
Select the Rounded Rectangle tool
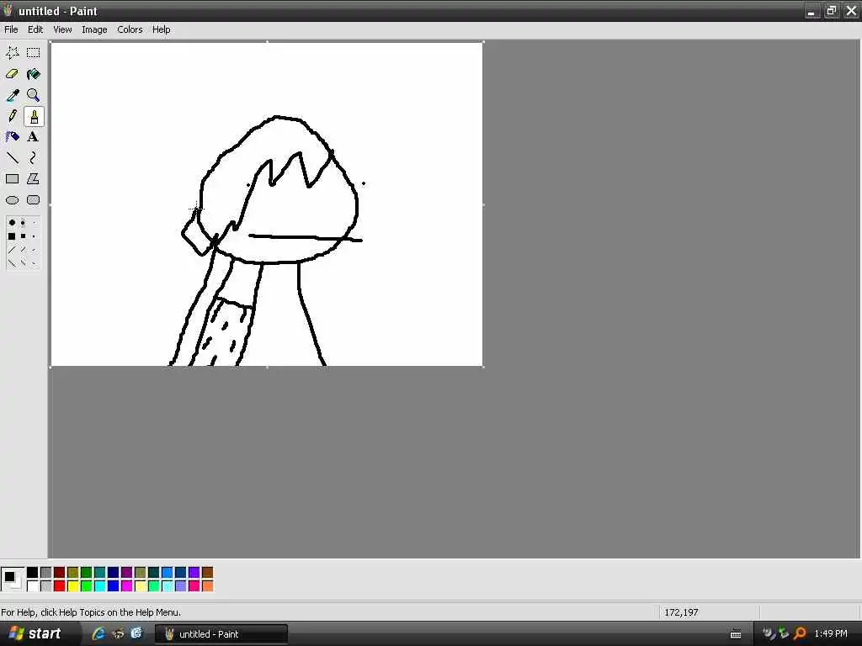(x=34, y=200)
